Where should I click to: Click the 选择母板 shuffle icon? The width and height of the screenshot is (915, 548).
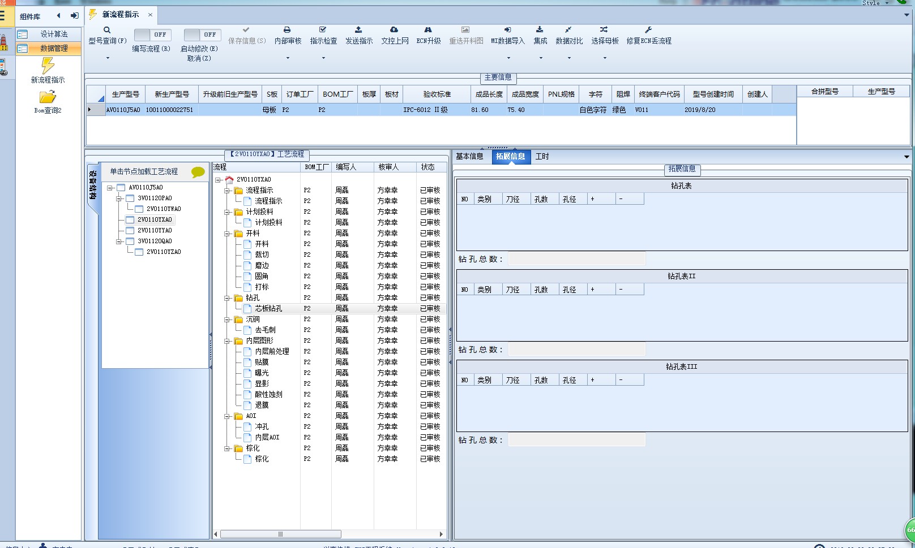(604, 29)
